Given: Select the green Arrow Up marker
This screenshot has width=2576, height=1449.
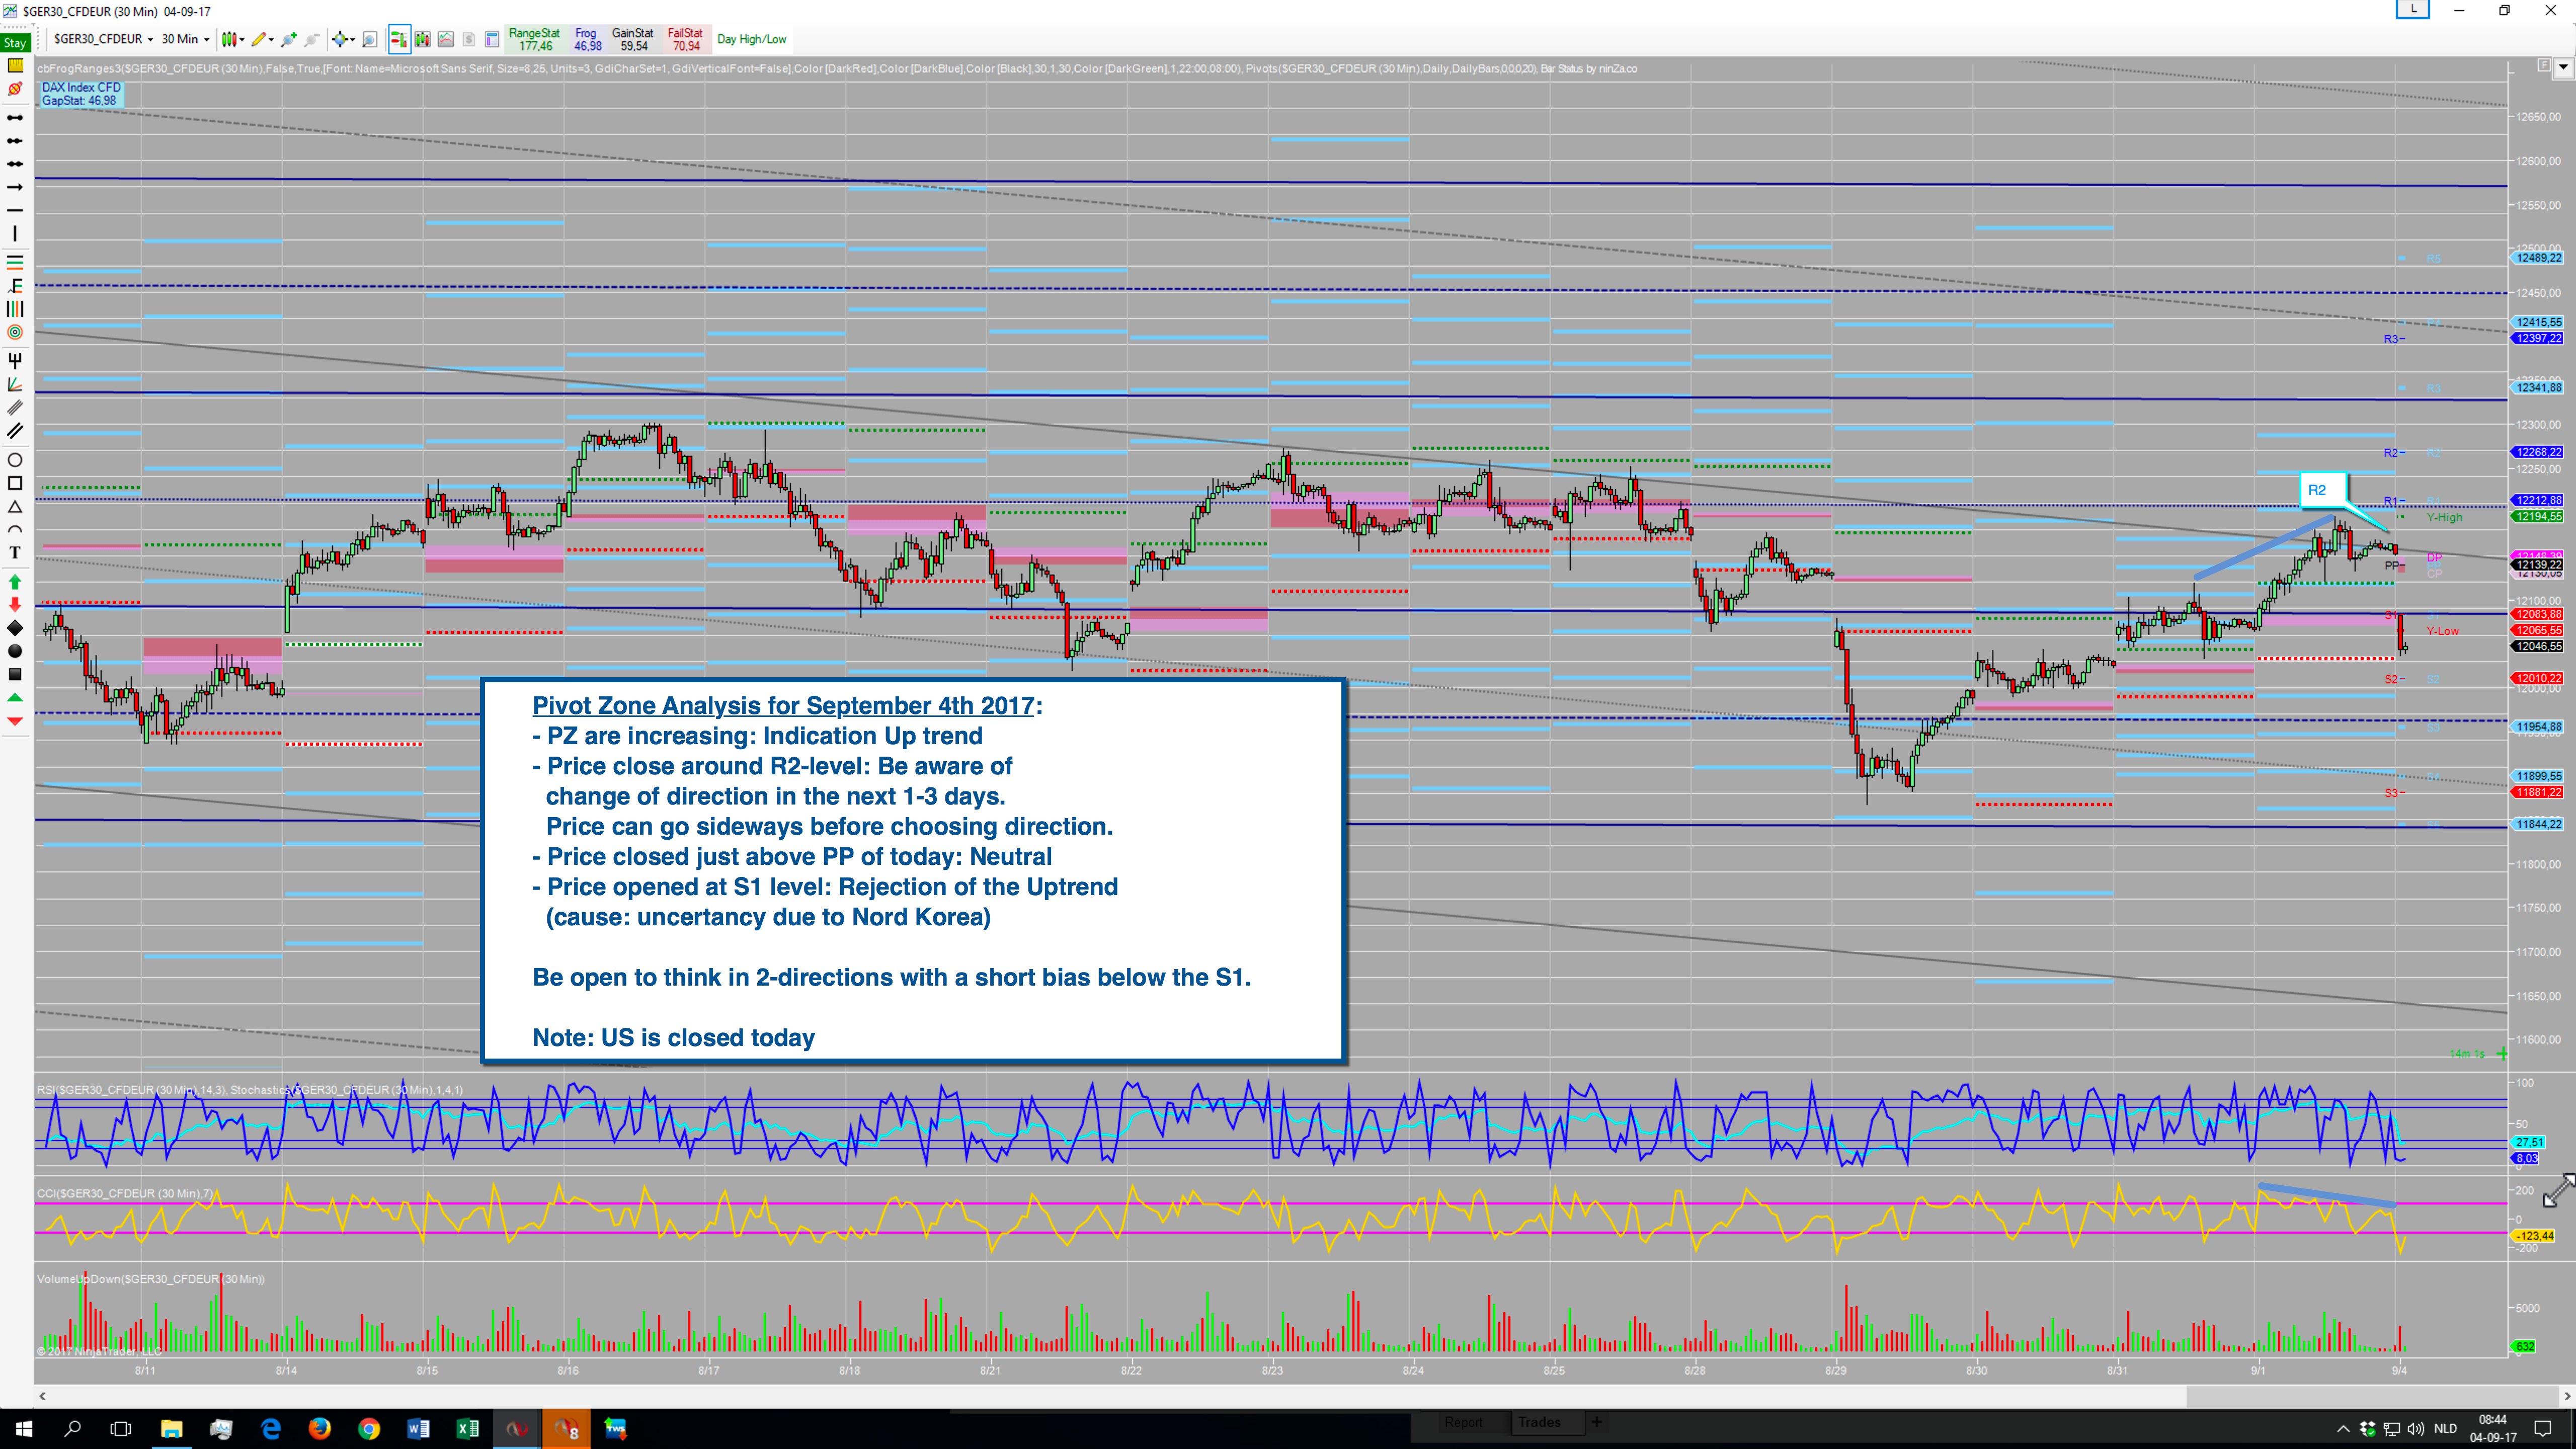Looking at the screenshot, I should coord(15,581).
